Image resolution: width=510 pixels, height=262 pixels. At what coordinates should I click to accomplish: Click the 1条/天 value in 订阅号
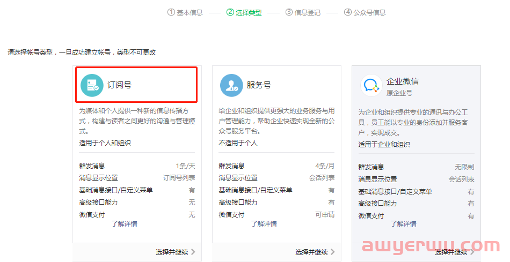[185, 166]
